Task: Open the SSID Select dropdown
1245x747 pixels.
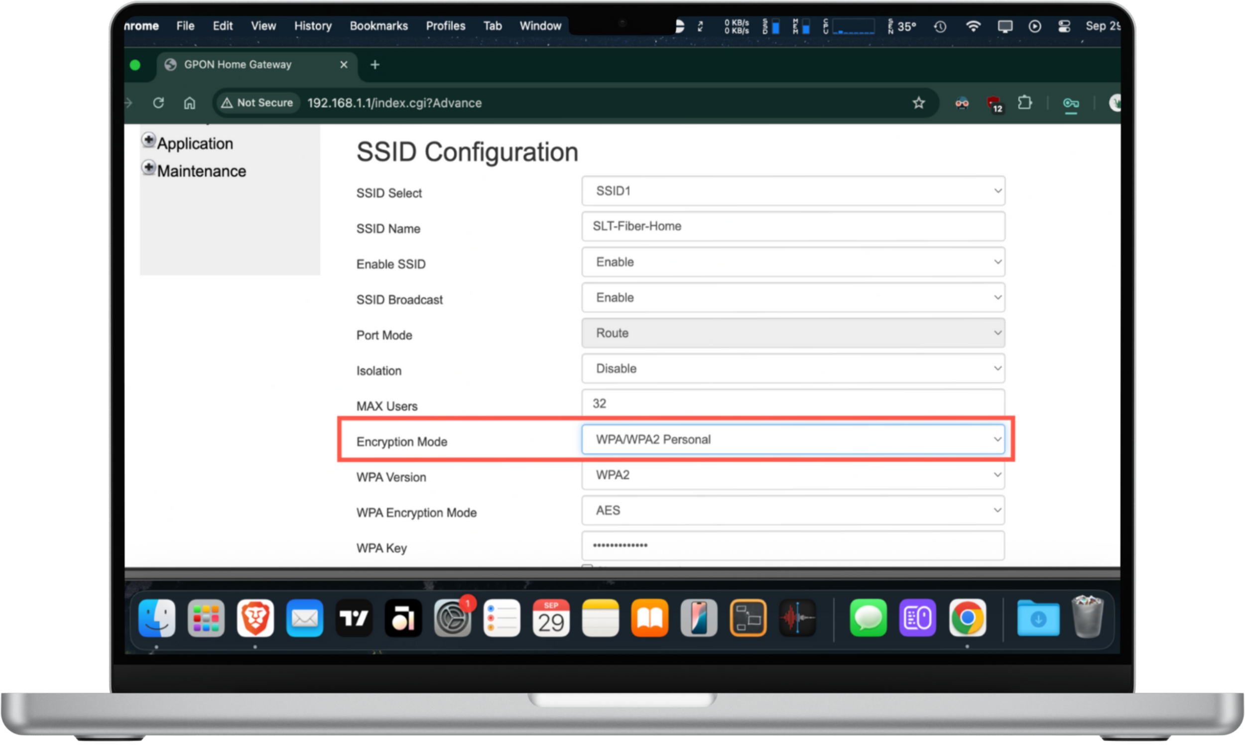Action: click(793, 191)
